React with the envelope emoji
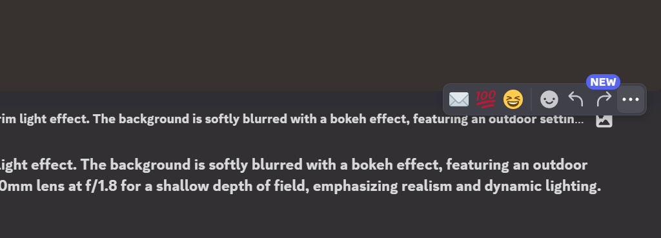This screenshot has height=238, width=661. tap(459, 100)
